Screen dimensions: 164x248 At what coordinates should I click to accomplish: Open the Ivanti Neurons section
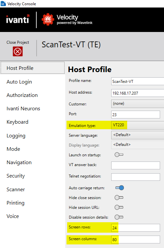[x=23, y=108]
